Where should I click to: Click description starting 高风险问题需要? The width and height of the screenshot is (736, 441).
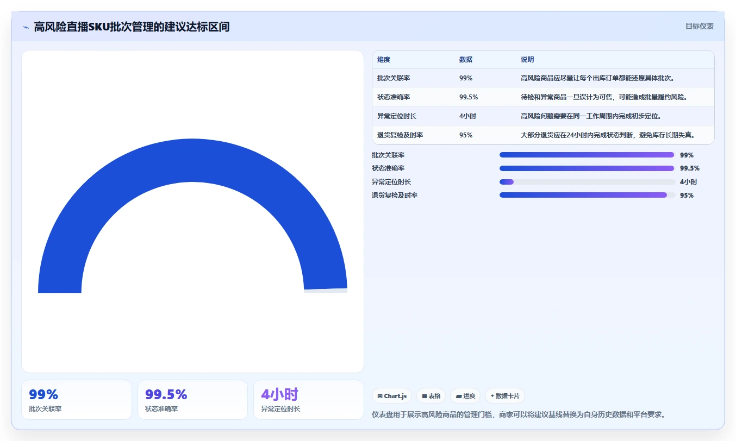click(591, 116)
